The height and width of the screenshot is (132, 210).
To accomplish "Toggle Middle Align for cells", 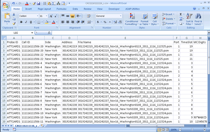I will 68,16.
